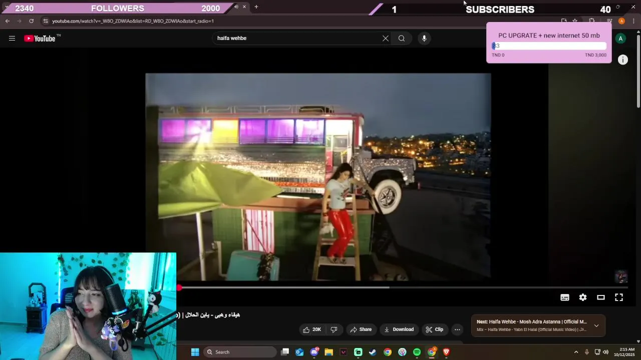Open Chrome three-dot menu

pyautogui.click(x=634, y=21)
